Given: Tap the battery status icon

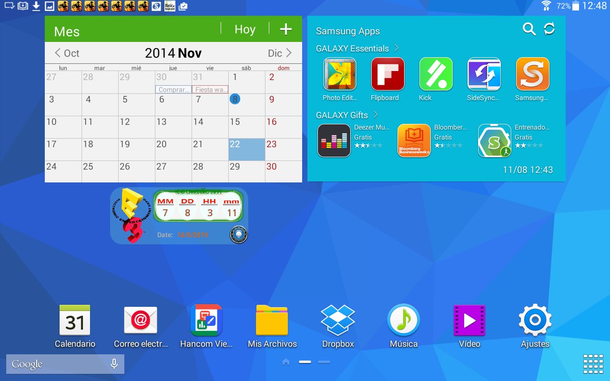Looking at the screenshot, I should tap(576, 6).
